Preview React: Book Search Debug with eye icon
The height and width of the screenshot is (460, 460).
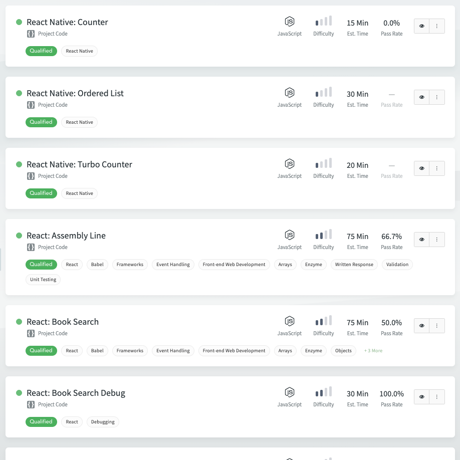(421, 397)
